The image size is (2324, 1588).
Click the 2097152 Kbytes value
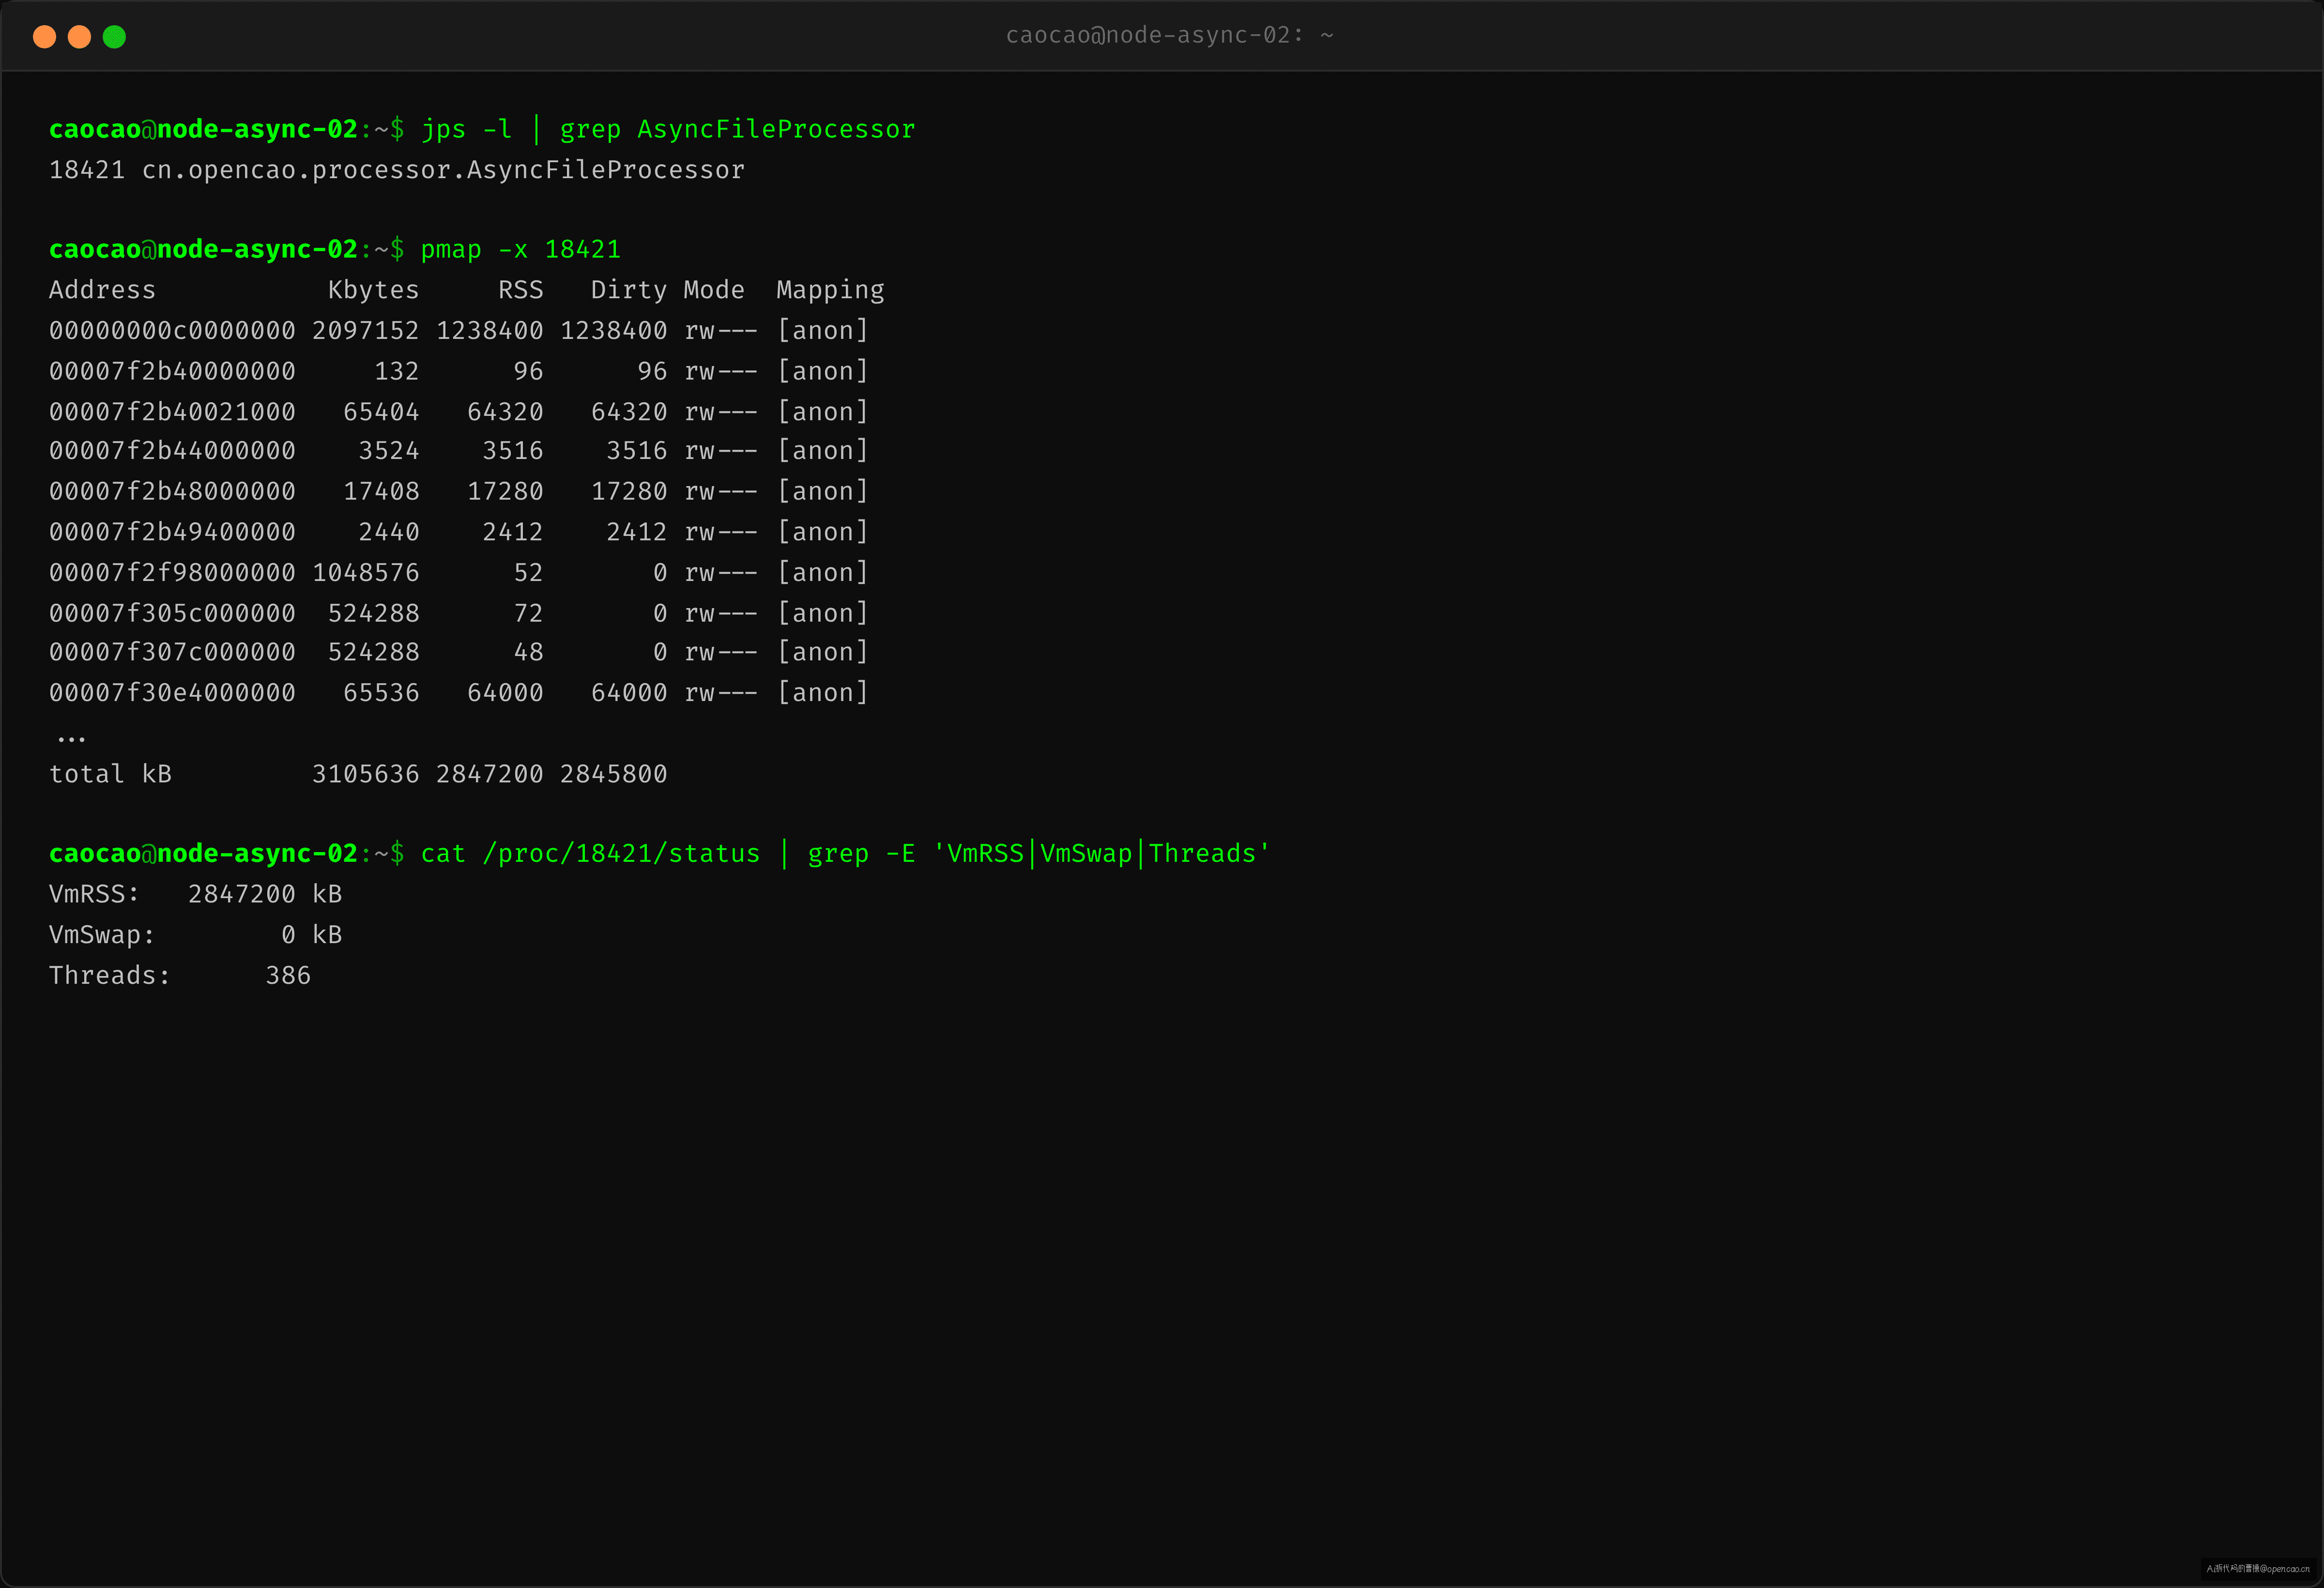(365, 330)
